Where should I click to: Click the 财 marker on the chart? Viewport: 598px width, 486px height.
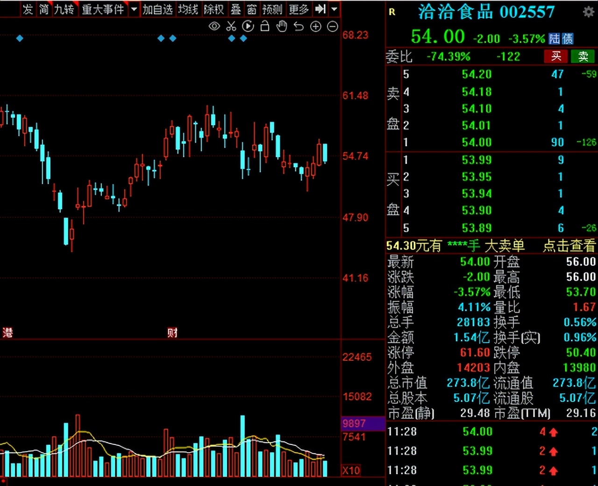[x=172, y=333]
